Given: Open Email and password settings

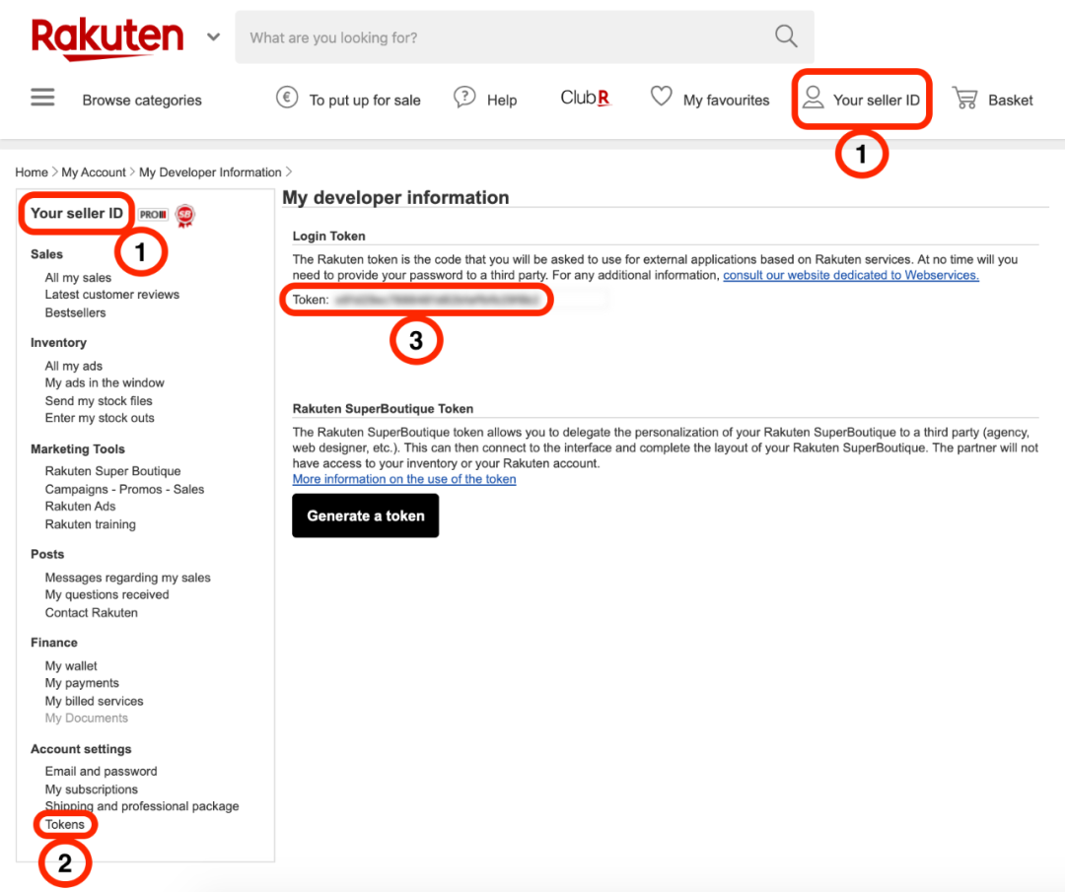Looking at the screenshot, I should click(x=101, y=771).
